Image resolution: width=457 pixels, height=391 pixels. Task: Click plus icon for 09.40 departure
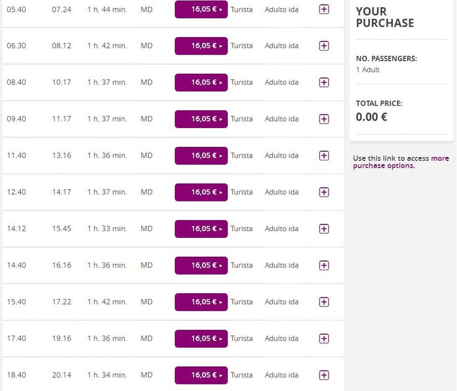pyautogui.click(x=324, y=119)
